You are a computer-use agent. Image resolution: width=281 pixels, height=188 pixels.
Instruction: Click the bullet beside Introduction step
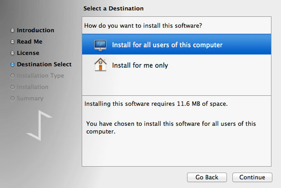12,30
